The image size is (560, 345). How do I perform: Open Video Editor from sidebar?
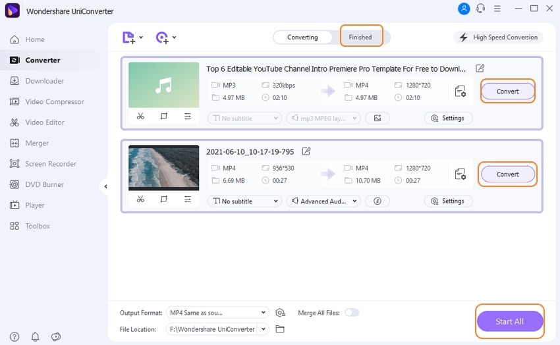pyautogui.click(x=37, y=122)
